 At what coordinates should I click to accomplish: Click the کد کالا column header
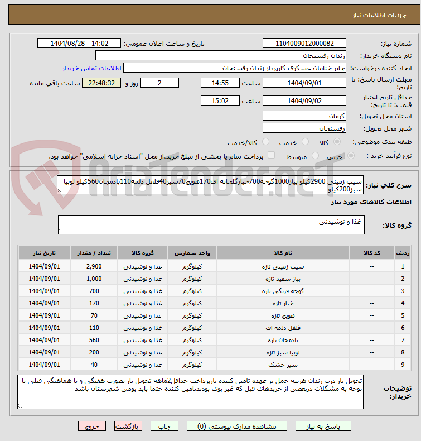[372, 253]
